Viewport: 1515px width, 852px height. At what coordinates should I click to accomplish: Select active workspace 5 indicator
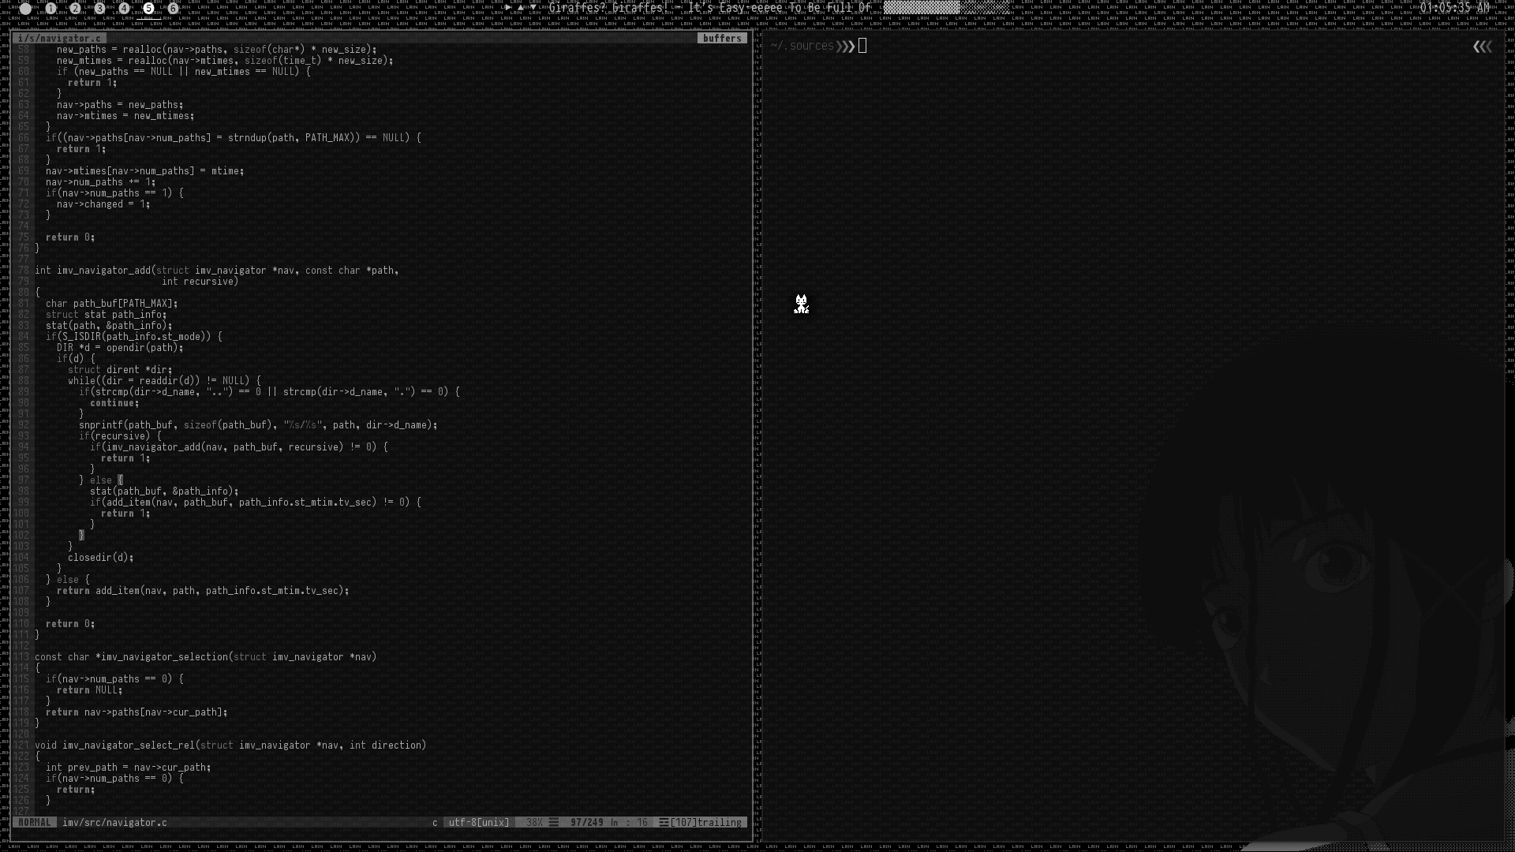148,9
